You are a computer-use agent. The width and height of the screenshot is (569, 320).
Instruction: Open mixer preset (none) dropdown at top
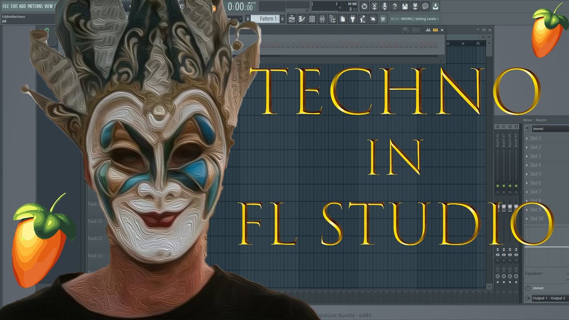550,128
